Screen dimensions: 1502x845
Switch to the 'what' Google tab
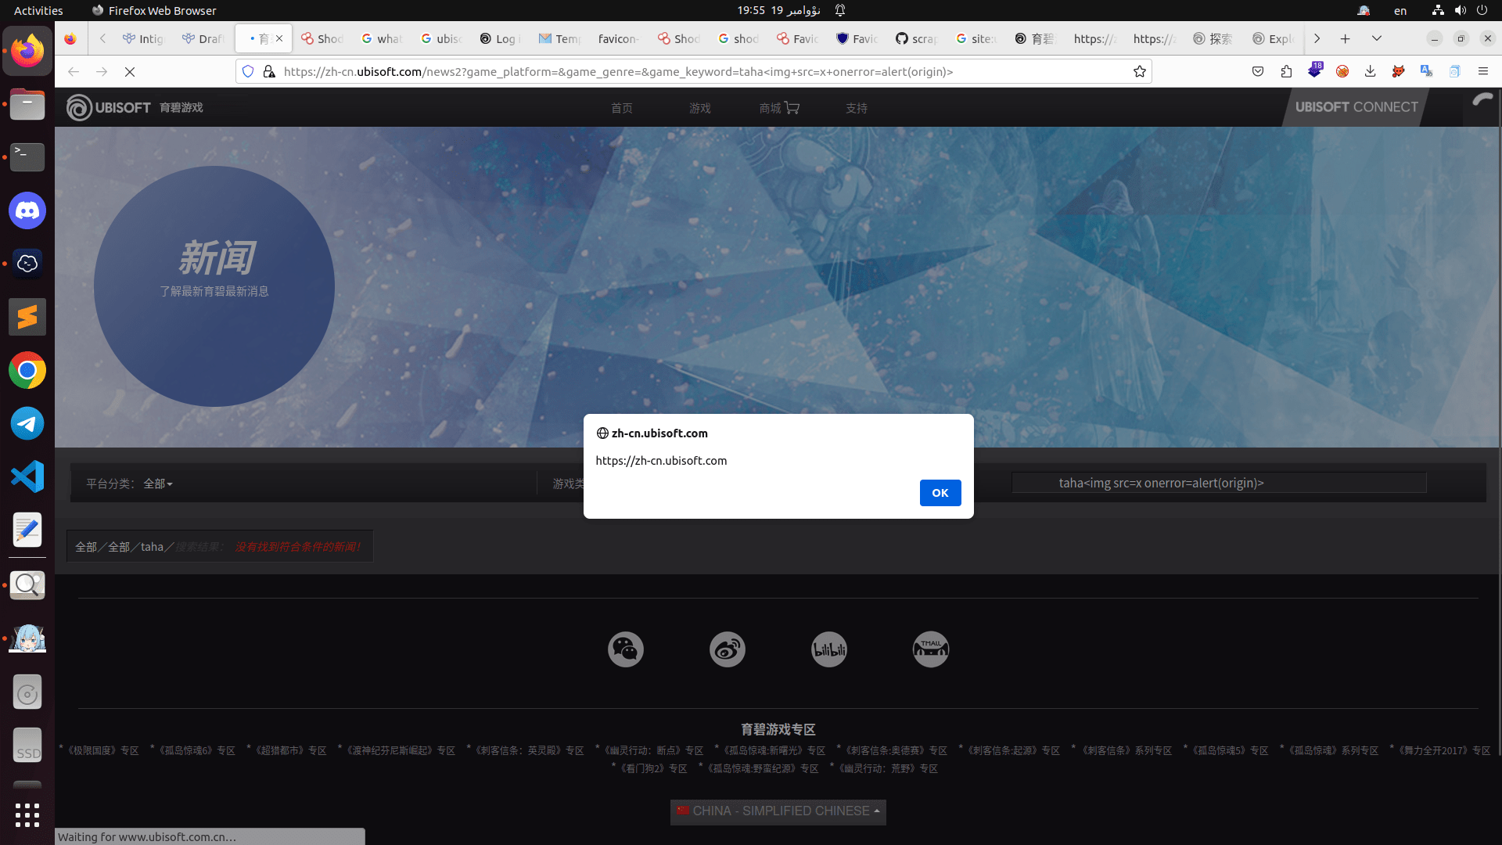pyautogui.click(x=382, y=38)
